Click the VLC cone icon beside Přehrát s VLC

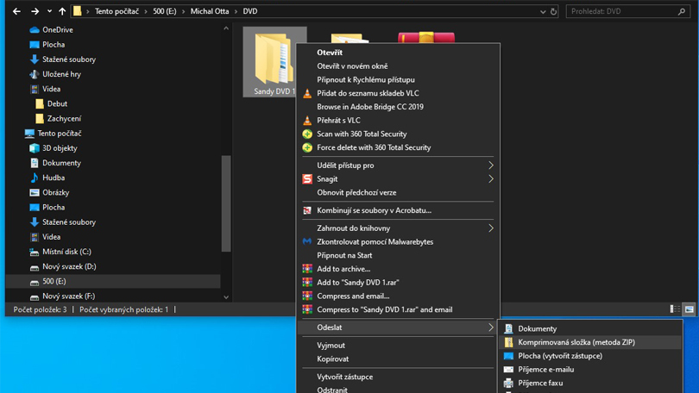pyautogui.click(x=307, y=120)
